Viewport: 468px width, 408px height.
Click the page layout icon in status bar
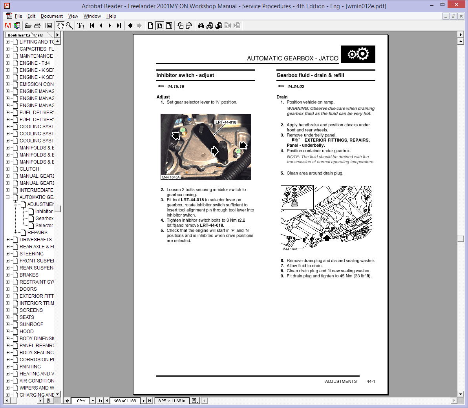point(195,401)
